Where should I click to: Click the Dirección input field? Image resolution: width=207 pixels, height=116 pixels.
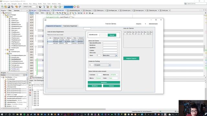coord(110,53)
